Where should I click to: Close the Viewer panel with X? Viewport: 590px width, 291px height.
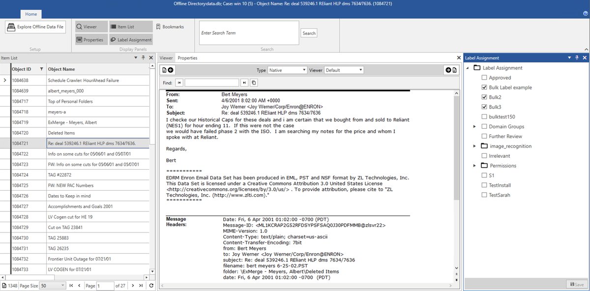pos(458,58)
